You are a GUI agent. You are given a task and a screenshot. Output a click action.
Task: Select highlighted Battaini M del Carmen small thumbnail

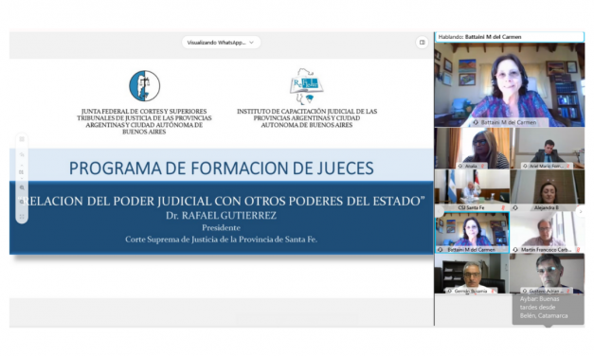click(x=472, y=232)
